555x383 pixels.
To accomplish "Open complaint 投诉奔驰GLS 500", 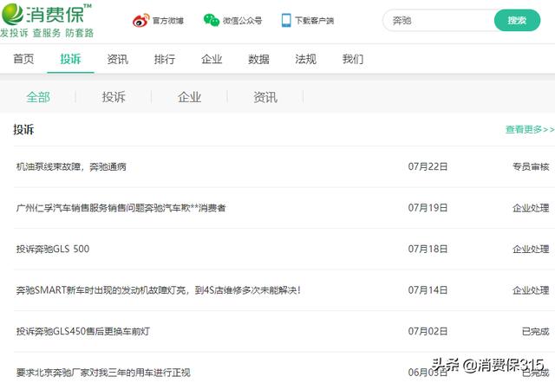I will [x=53, y=249].
